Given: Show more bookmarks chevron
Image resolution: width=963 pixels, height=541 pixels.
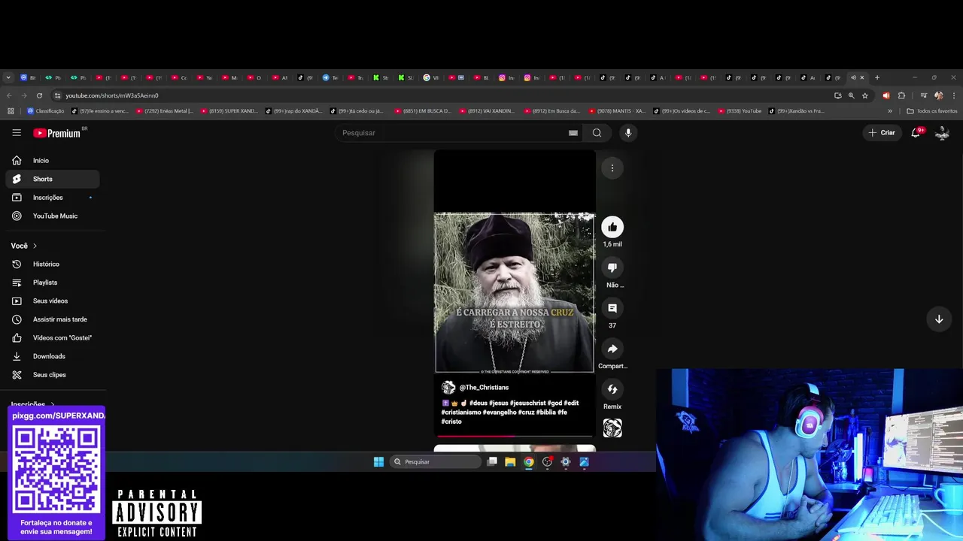Looking at the screenshot, I should tap(890, 111).
